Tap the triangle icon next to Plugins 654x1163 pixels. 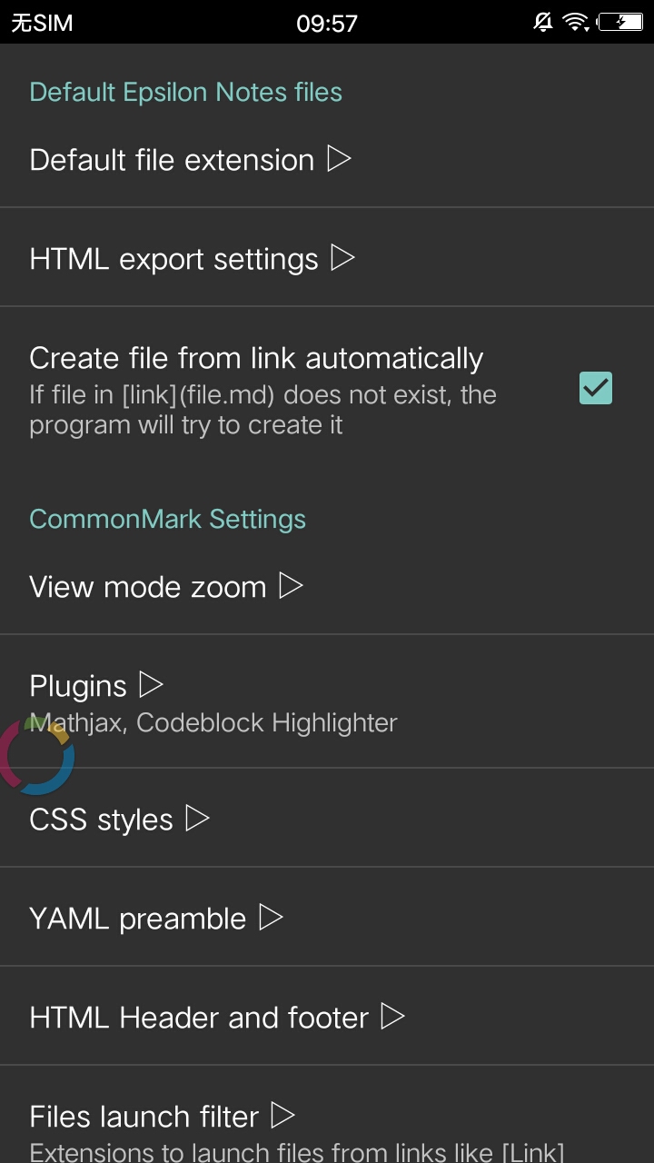151,684
